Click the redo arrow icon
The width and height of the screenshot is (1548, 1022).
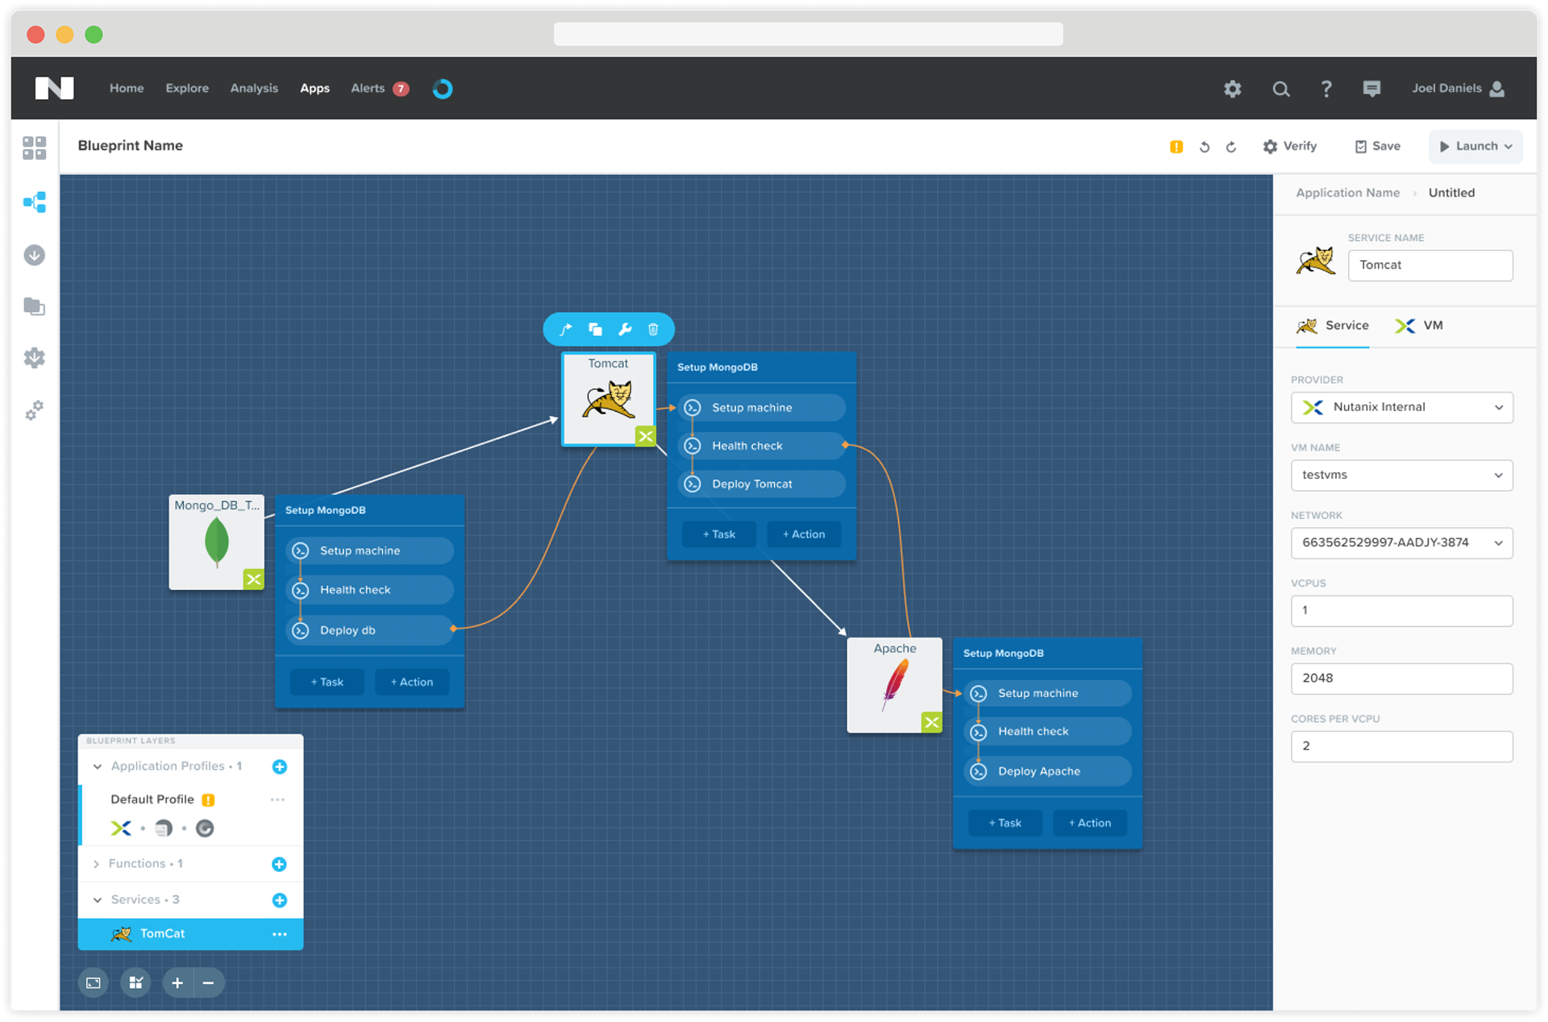pos(1231,147)
